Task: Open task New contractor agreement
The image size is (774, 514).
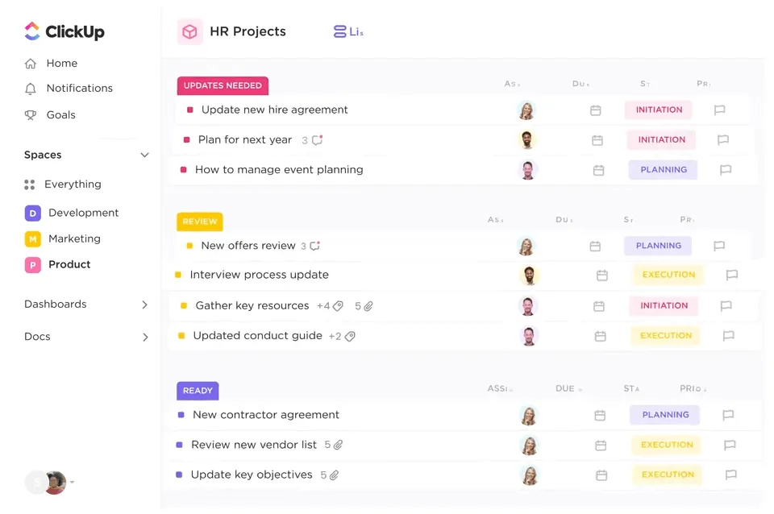Action: click(266, 415)
